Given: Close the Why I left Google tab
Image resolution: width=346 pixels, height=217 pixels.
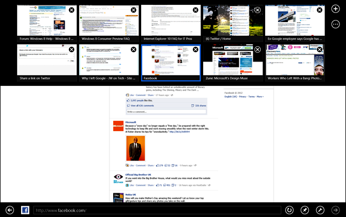Looking at the screenshot, I should point(134,50).
